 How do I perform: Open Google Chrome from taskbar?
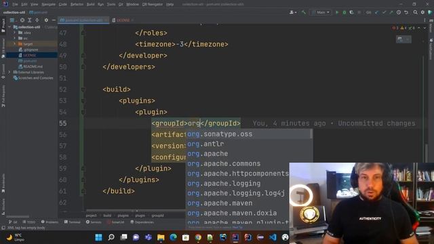pos(198,237)
